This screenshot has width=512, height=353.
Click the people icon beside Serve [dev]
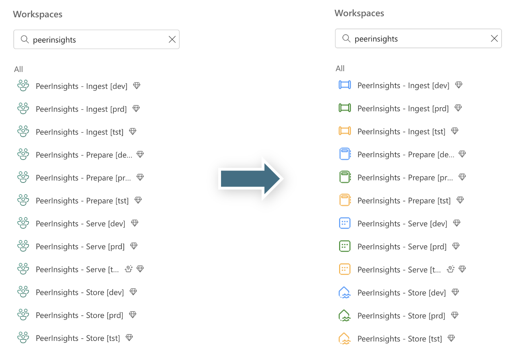tap(23, 223)
